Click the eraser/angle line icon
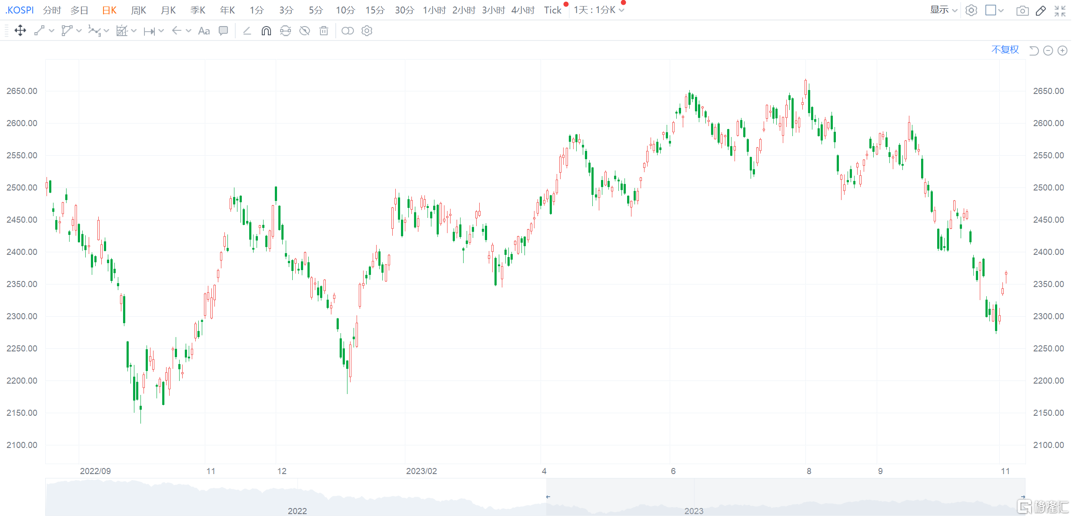The image size is (1072, 518). (247, 30)
